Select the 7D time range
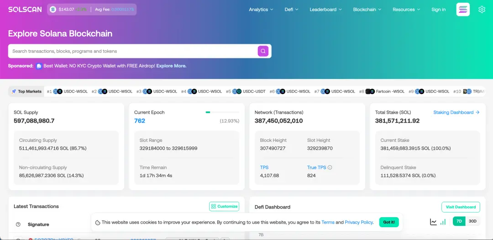 459,221
